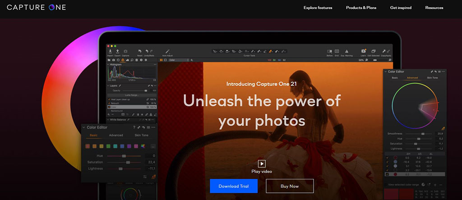Click the orange color picker icon in Basic Color Editor

153,177
